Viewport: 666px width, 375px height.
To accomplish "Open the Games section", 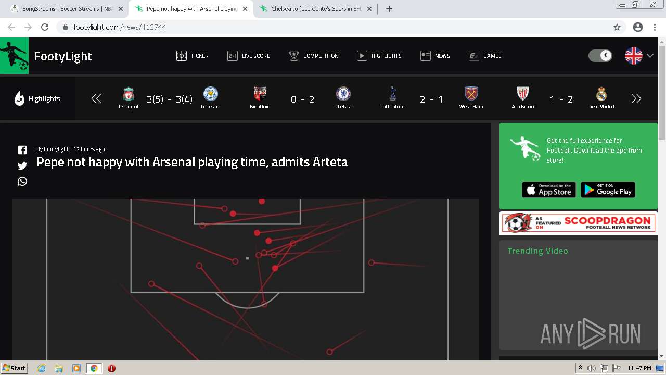I will (x=485, y=56).
